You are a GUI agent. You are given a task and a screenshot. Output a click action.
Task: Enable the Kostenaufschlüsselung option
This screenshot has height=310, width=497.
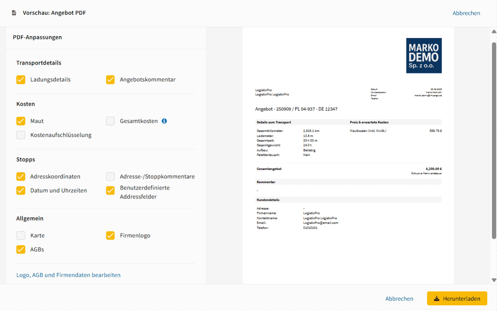click(x=21, y=135)
